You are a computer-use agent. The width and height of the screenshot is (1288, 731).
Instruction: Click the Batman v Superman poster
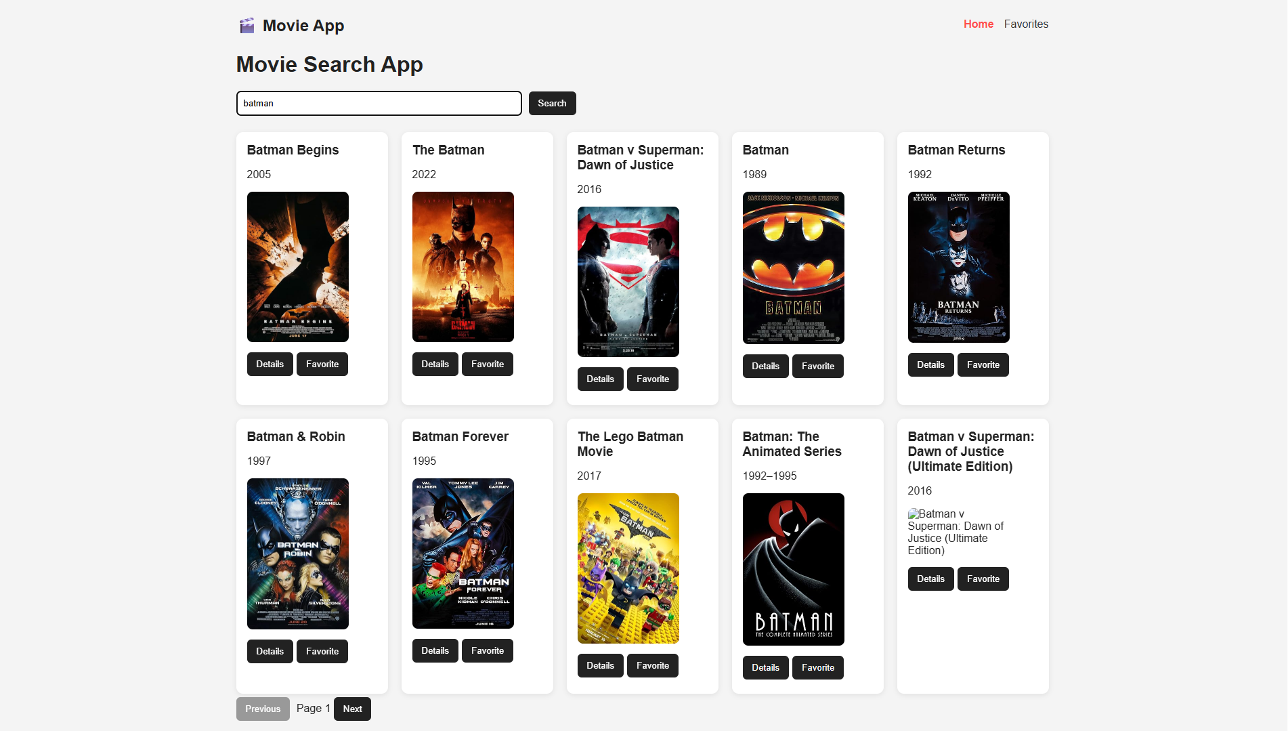click(628, 282)
